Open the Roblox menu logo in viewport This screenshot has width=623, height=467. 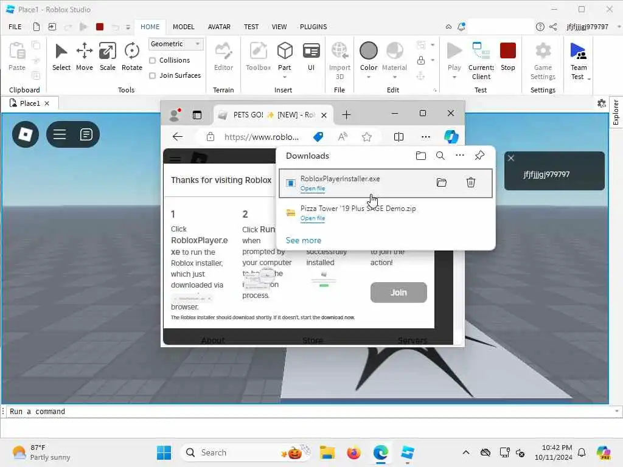(x=26, y=134)
